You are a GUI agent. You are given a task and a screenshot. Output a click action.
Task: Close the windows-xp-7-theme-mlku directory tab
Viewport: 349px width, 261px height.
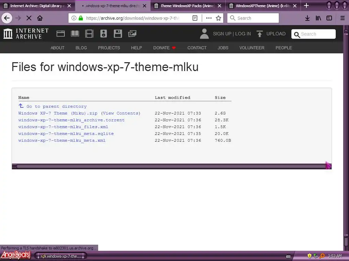click(145, 6)
